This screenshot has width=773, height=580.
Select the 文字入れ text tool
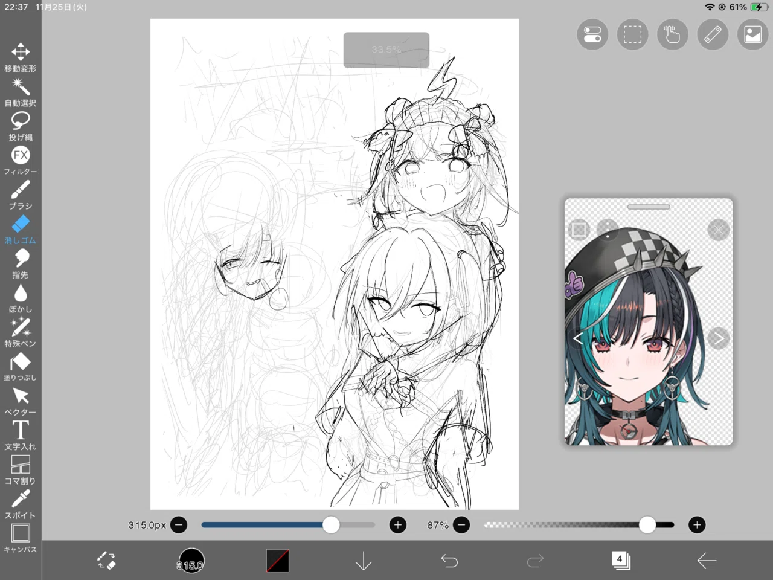coord(21,436)
